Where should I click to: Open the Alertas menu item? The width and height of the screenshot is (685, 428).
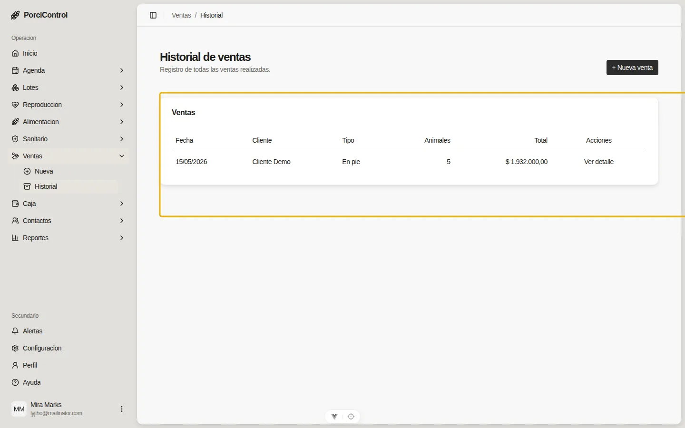(x=68, y=331)
